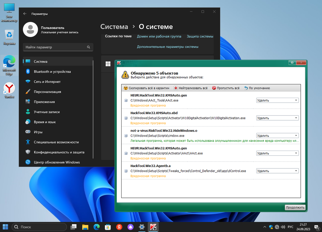Open Edge from the taskbar

tap(97, 227)
